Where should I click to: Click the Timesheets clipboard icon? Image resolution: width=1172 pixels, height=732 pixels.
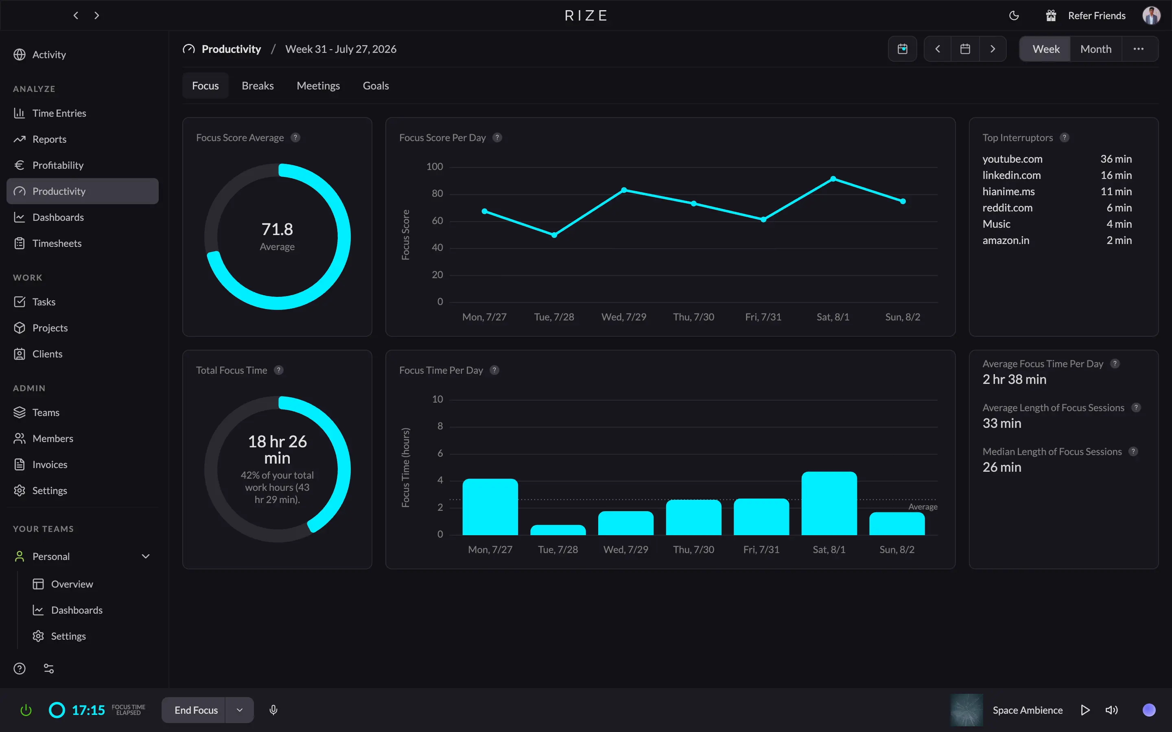click(x=20, y=243)
